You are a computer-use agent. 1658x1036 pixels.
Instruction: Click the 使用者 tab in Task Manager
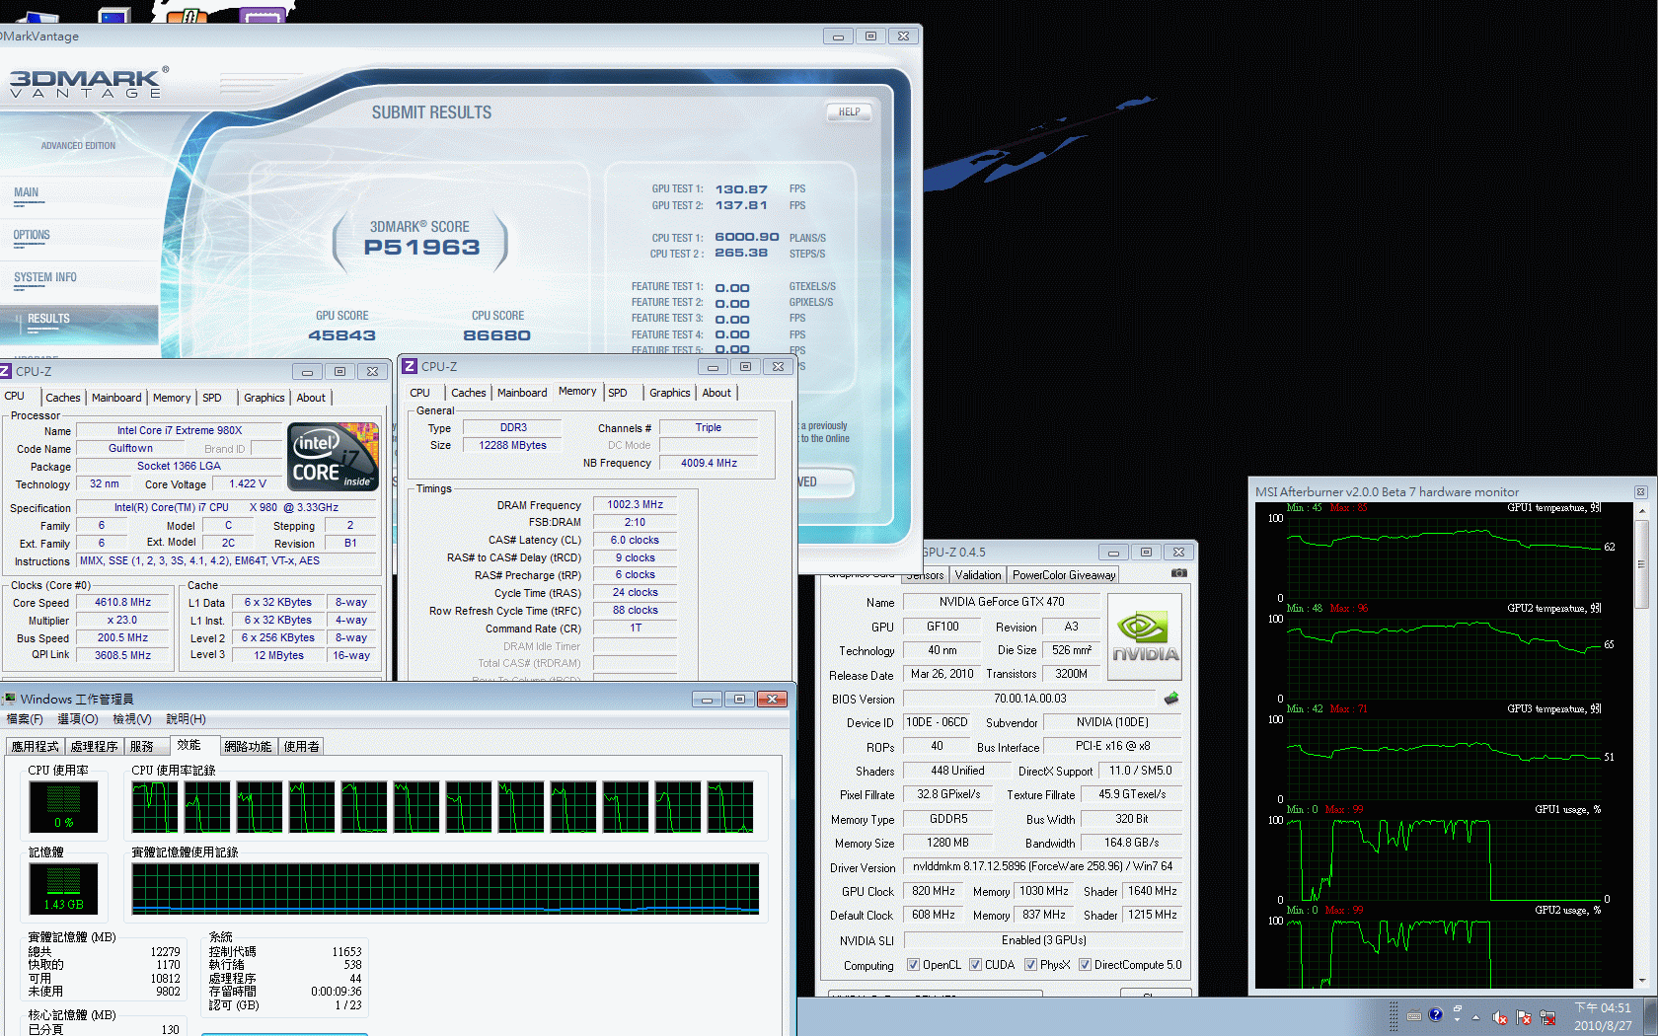(x=301, y=747)
